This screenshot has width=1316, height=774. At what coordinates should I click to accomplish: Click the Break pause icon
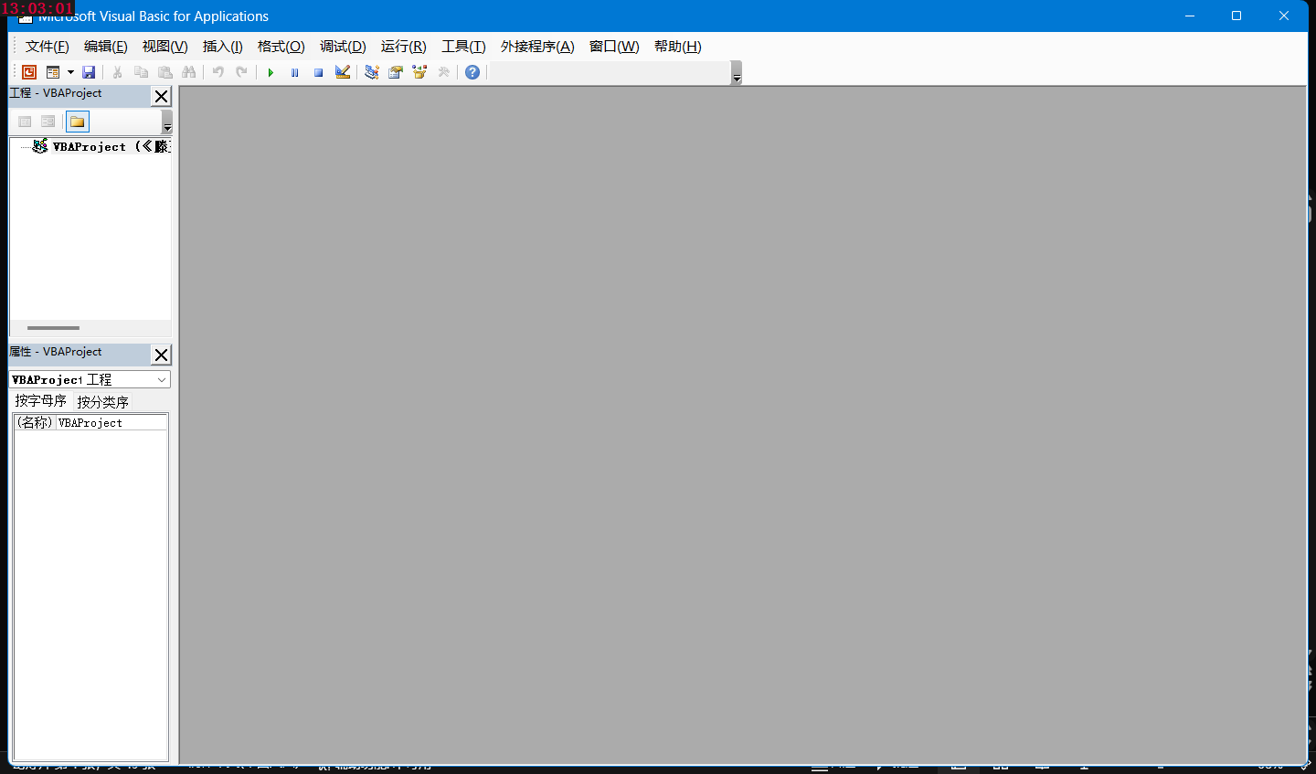(294, 72)
